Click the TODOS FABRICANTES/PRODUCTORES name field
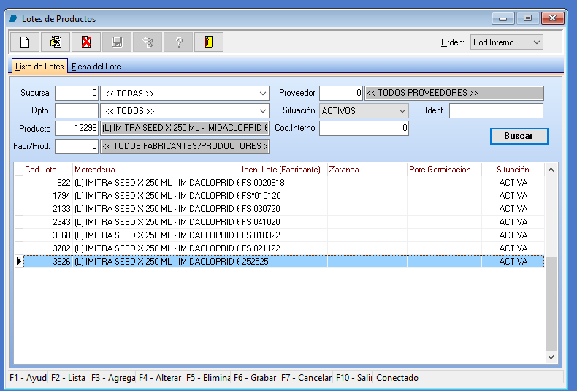This screenshot has height=391, width=577. pyautogui.click(x=185, y=146)
